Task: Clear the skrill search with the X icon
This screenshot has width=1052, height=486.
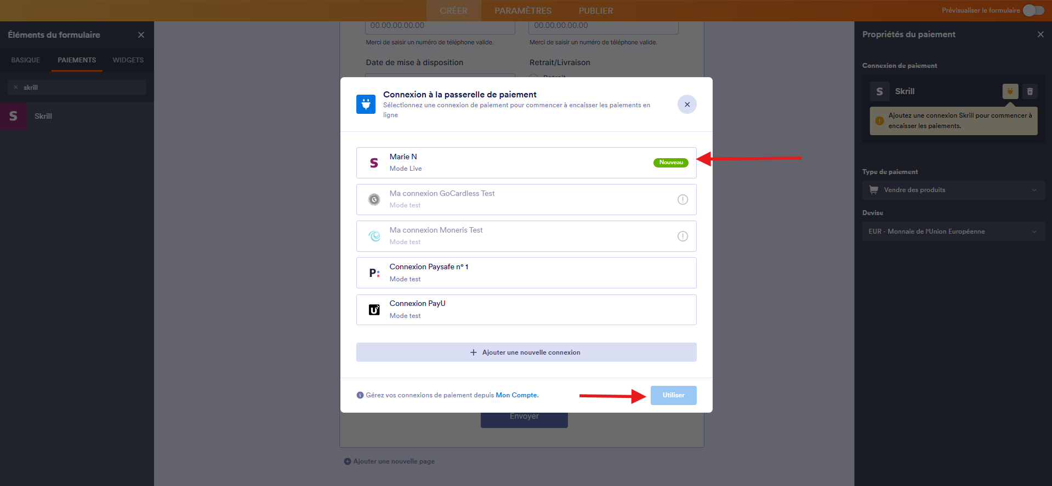Action: coord(15,87)
